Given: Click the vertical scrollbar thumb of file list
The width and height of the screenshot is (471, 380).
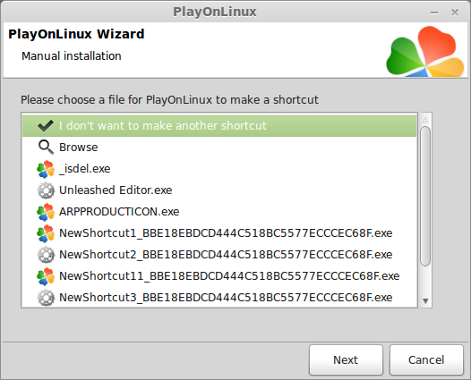Looking at the screenshot, I should point(425,196).
